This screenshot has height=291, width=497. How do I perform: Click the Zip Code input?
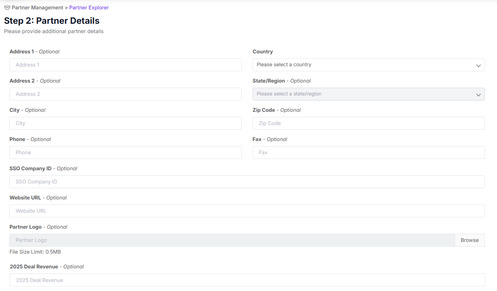coord(369,123)
